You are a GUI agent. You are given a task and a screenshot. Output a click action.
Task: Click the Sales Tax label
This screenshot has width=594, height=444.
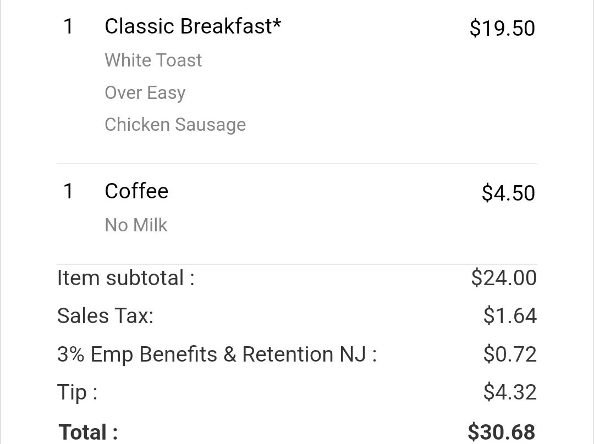[x=105, y=316]
